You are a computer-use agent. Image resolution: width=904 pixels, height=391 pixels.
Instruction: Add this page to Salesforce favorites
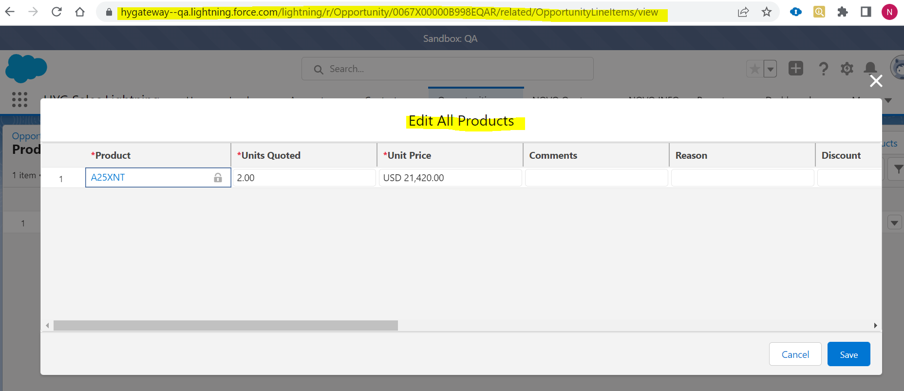click(755, 69)
